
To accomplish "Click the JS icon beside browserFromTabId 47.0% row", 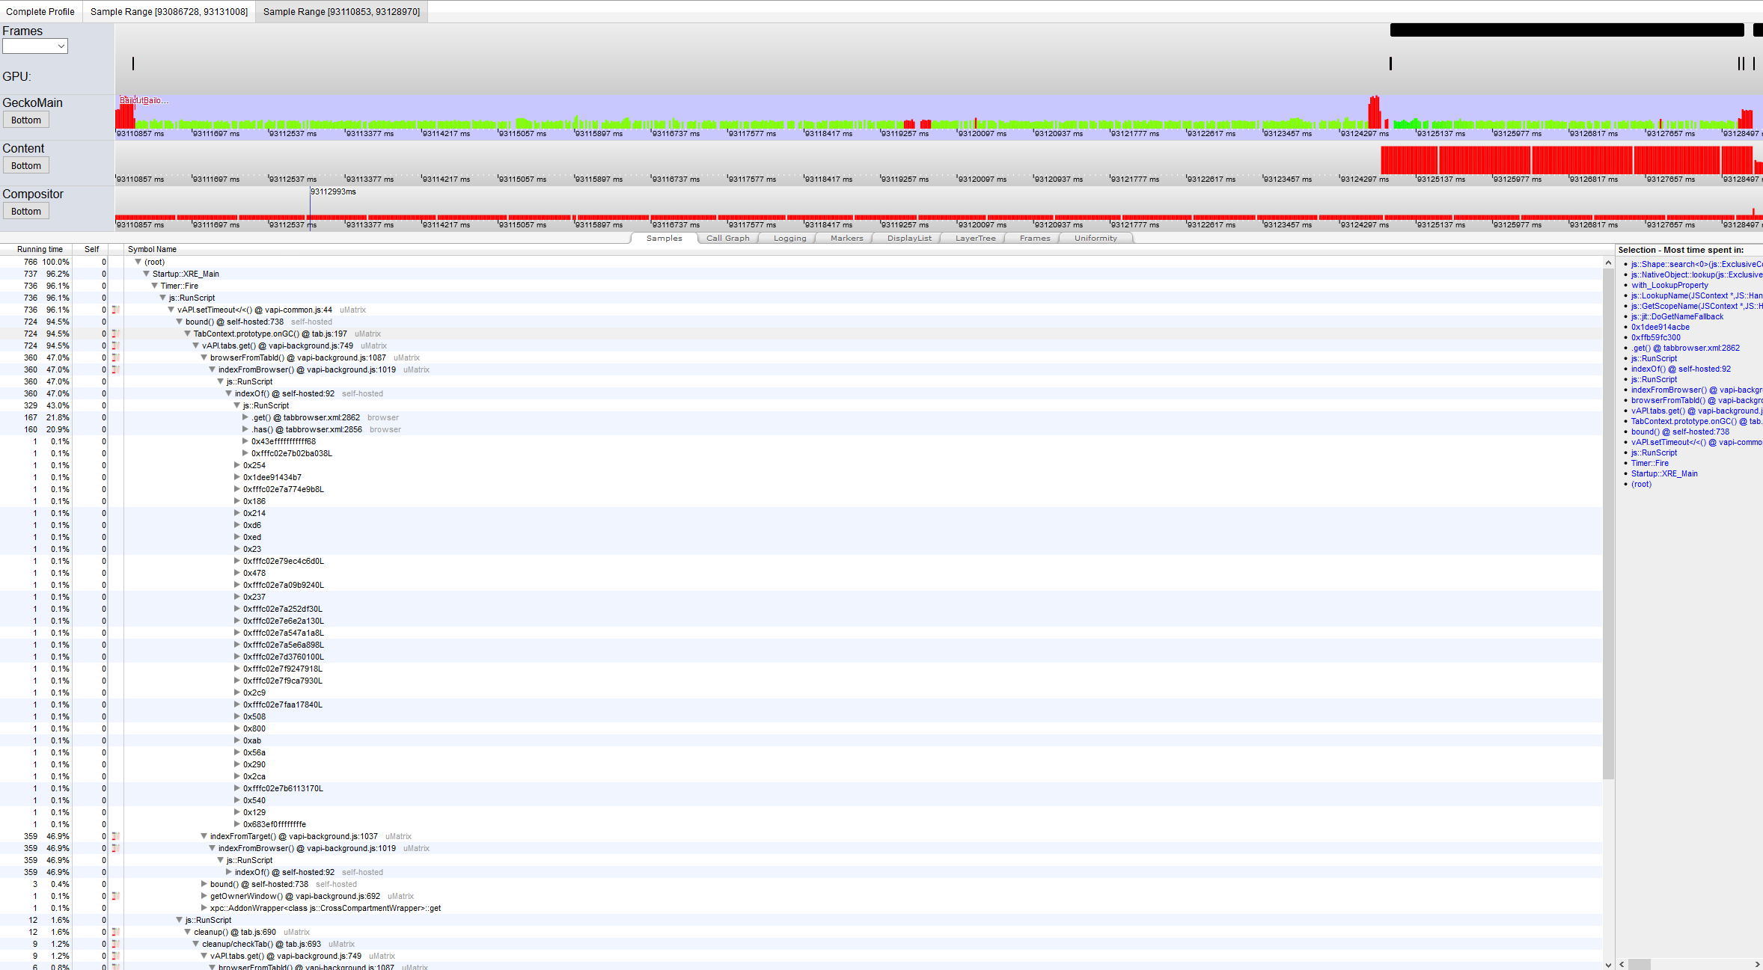I will [116, 357].
